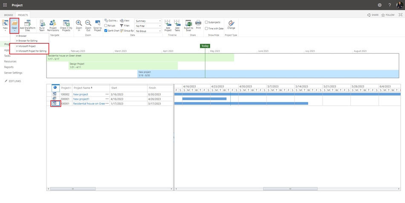Open the New project link
This screenshot has height=203, width=405.
(81, 94)
